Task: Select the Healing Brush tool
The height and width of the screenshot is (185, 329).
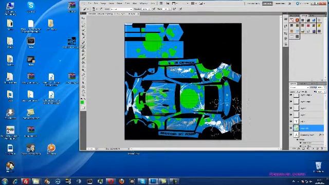Action: coord(83,43)
